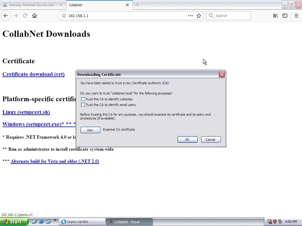302x226 pixels.
Task: Reload the page with the refresh icon
Action: coord(25,16)
